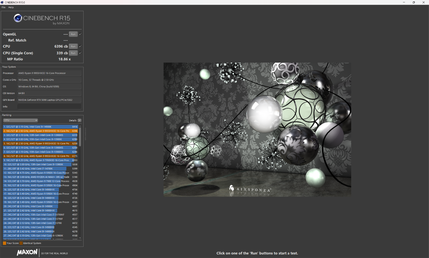The image size is (429, 258).
Task: Select rank 21 Core i9-14900HX score 4615
Action: pos(41,210)
